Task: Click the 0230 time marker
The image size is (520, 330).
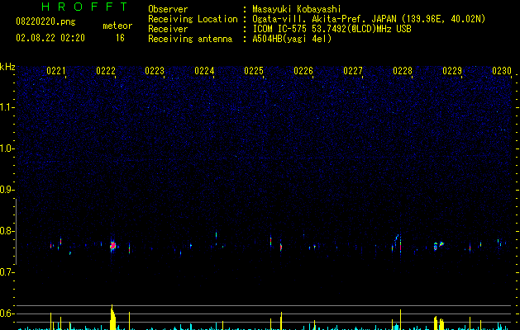Action: click(x=502, y=71)
